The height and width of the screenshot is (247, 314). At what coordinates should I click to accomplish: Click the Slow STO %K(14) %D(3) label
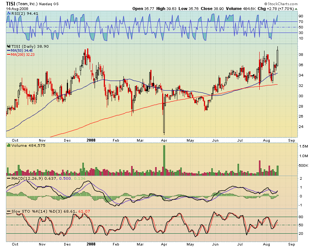37,211
